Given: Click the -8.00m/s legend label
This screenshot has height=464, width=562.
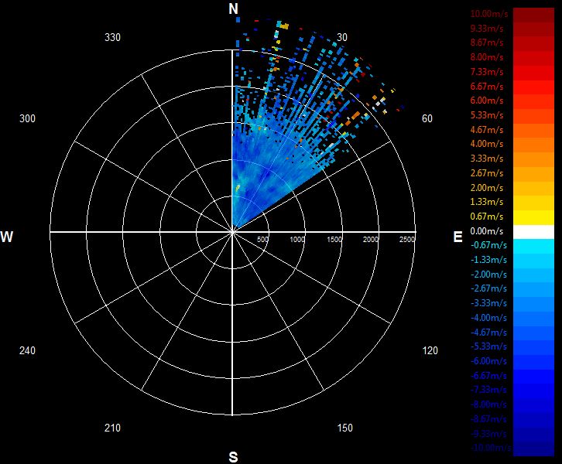Looking at the screenshot, I should 488,404.
